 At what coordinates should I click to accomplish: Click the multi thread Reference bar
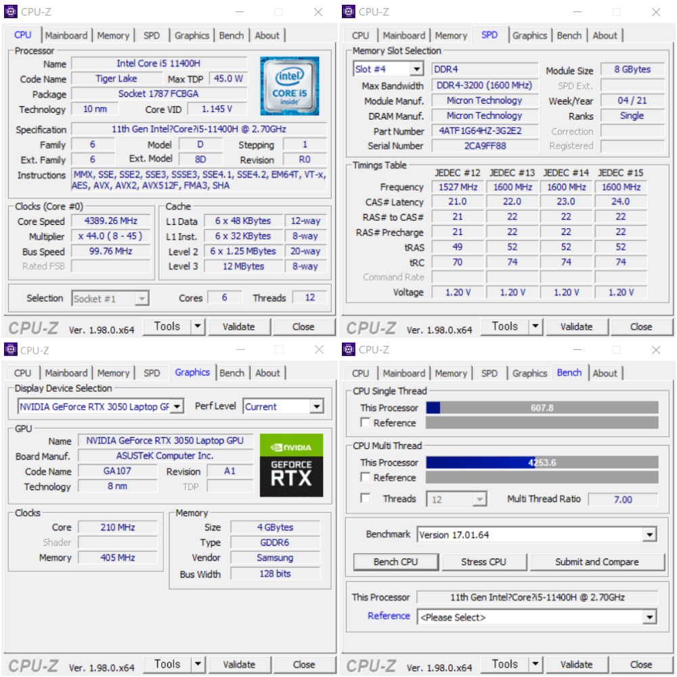542,477
